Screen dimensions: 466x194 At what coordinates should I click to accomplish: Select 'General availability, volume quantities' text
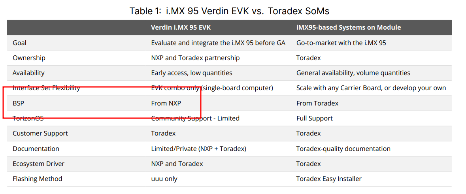353,73
